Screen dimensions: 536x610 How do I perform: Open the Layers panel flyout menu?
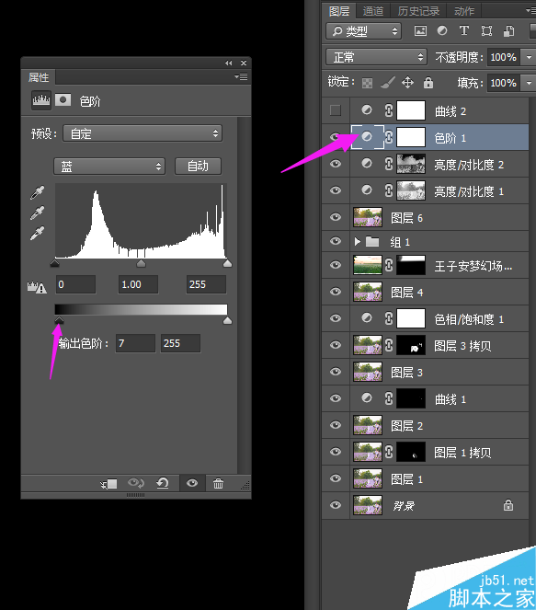(530, 11)
